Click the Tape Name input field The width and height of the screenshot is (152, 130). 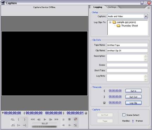pyautogui.click(x=127, y=45)
